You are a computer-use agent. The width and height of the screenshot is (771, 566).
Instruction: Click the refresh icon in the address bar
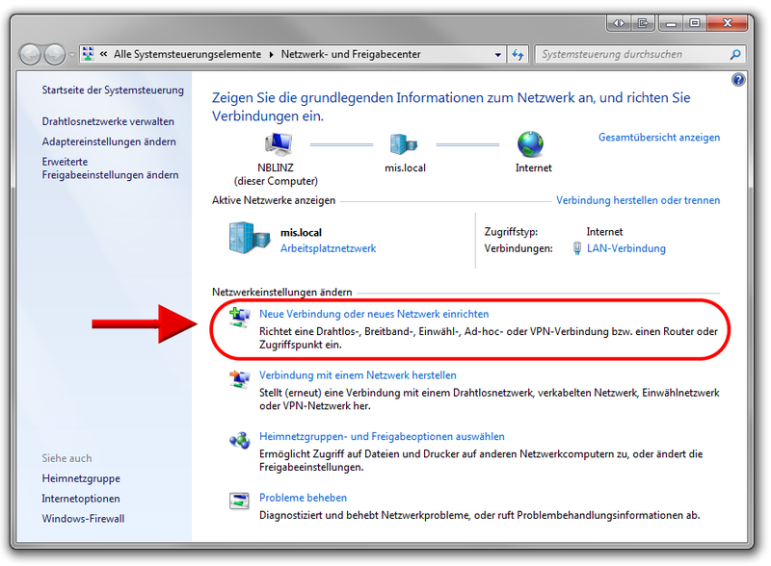[x=518, y=54]
